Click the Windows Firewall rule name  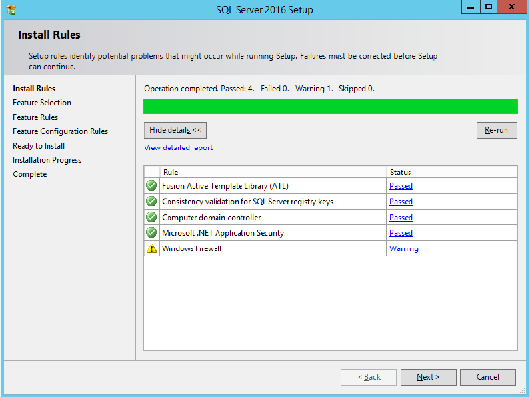pyautogui.click(x=191, y=249)
